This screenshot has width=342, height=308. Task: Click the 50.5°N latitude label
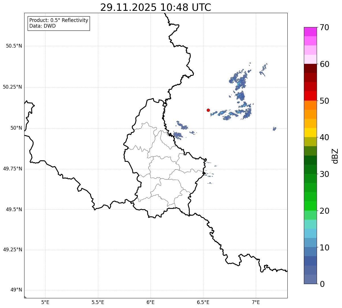14,46
